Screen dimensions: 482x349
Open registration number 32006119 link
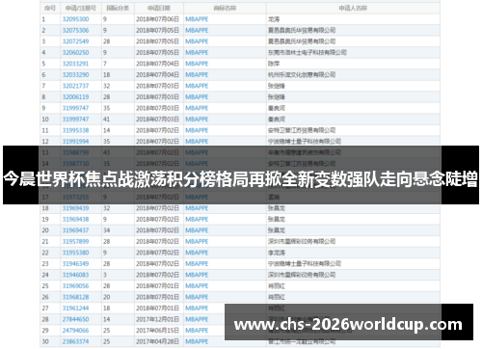75,97
